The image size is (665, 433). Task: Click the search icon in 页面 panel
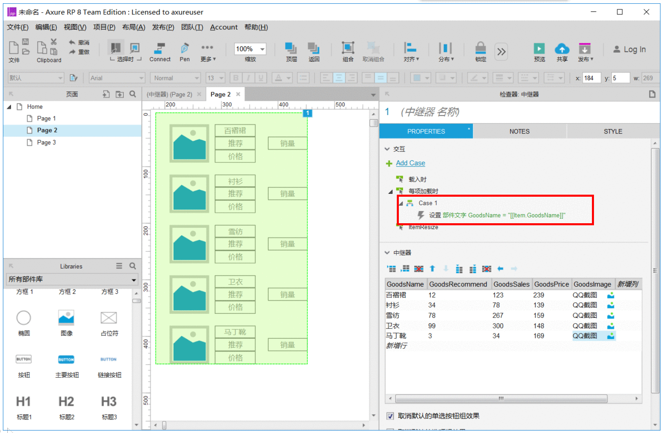tap(133, 94)
